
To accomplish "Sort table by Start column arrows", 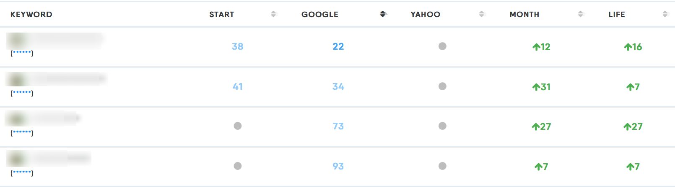I will [x=274, y=14].
